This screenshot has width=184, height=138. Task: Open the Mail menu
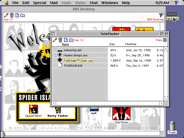[x=54, y=3]
